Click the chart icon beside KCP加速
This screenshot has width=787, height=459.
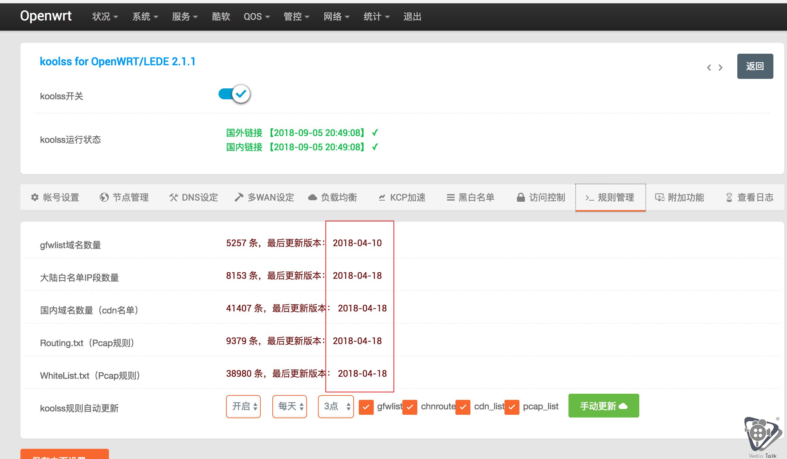382,198
